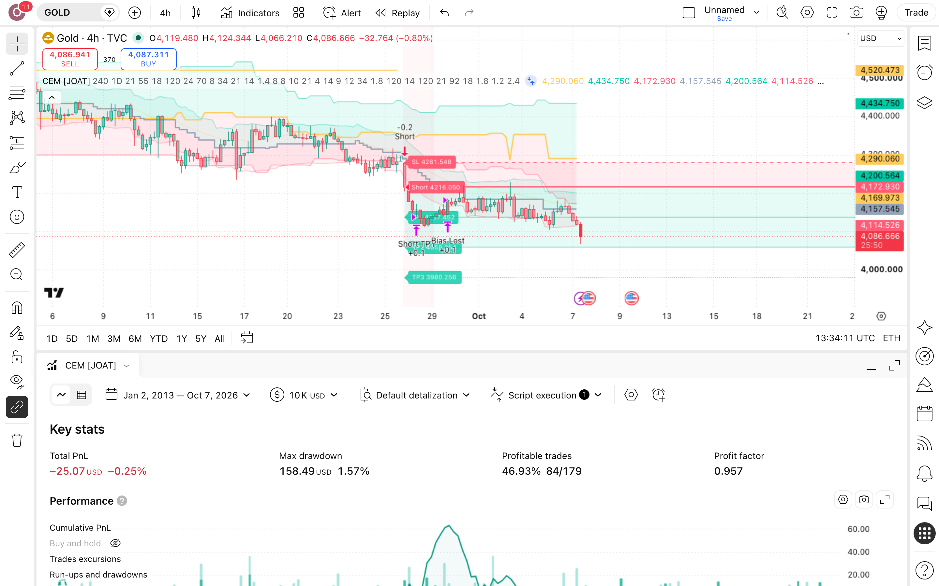Screen dimensions: 939x586
Task: Click the Trade button
Action: pos(916,13)
